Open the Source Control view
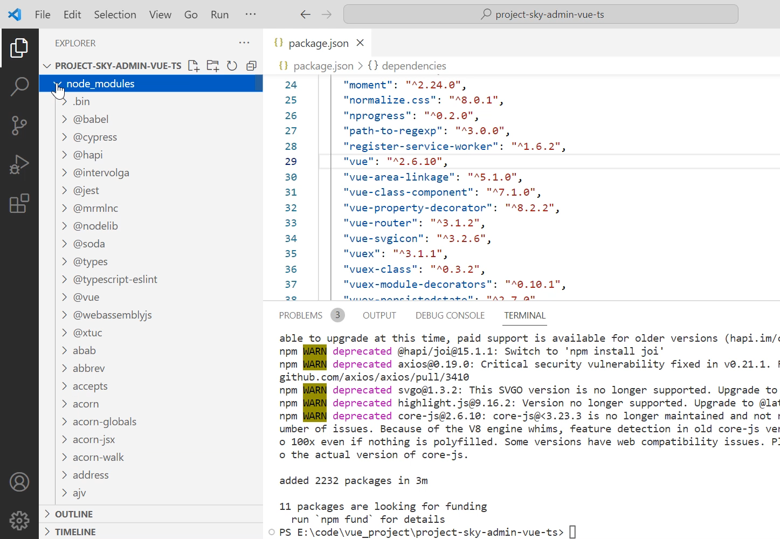The width and height of the screenshot is (780, 539). click(x=19, y=126)
